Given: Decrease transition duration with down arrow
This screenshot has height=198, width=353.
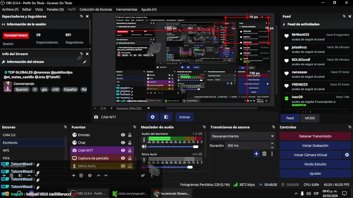Looking at the screenshot, I should click(x=272, y=147).
